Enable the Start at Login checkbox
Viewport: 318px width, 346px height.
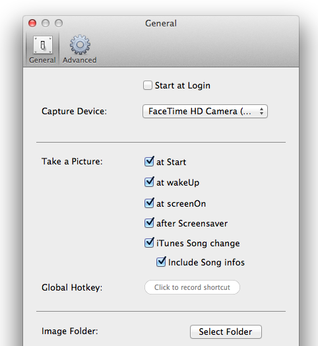click(147, 85)
